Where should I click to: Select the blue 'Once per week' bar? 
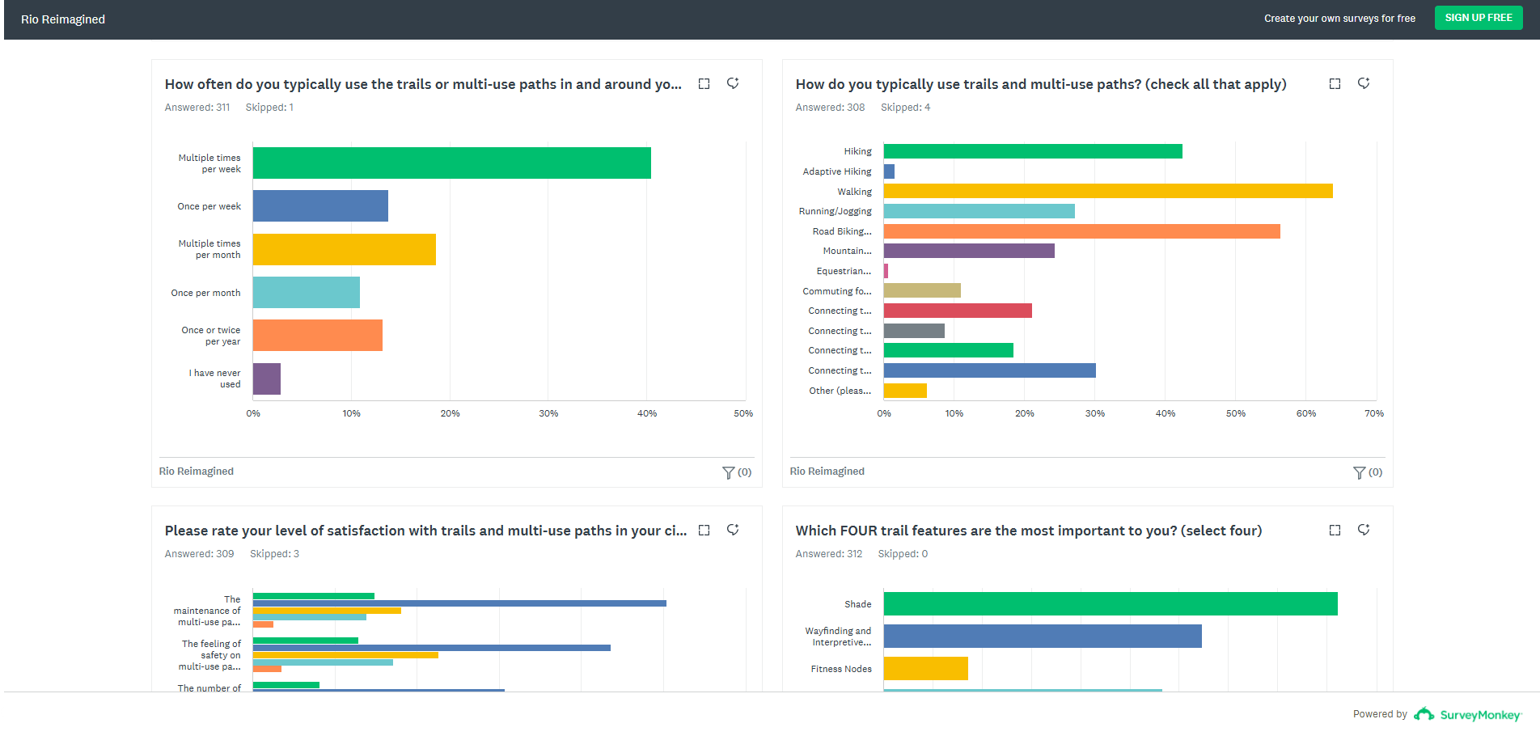tap(320, 205)
